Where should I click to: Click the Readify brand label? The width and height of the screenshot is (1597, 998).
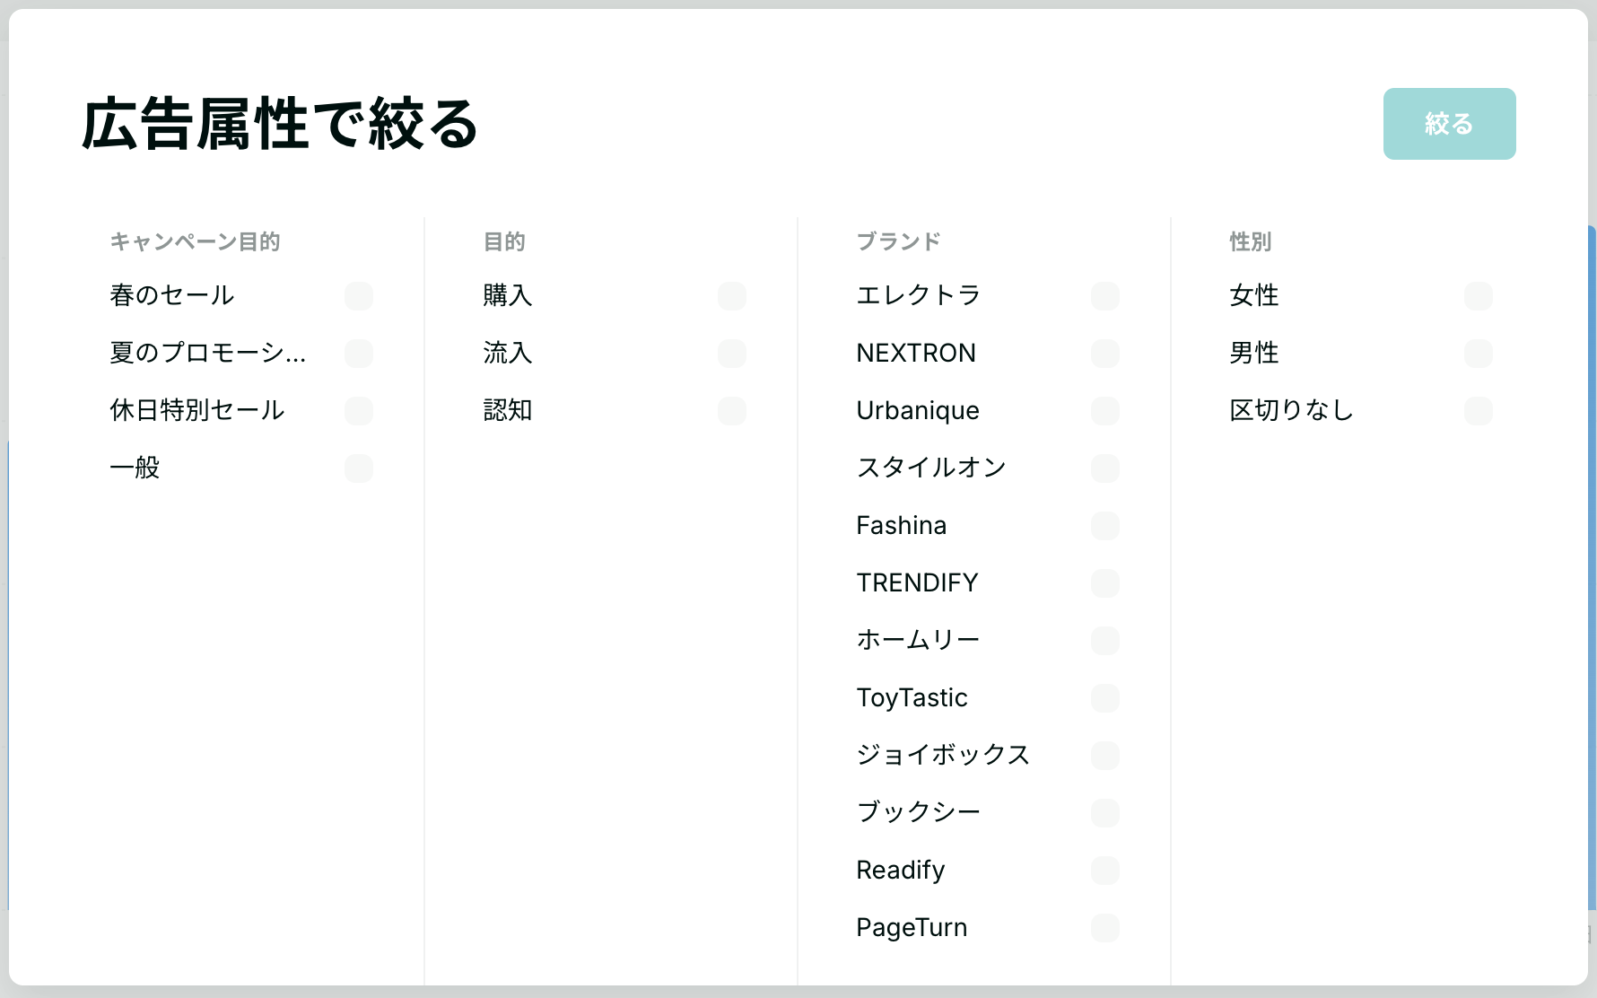coord(901,871)
